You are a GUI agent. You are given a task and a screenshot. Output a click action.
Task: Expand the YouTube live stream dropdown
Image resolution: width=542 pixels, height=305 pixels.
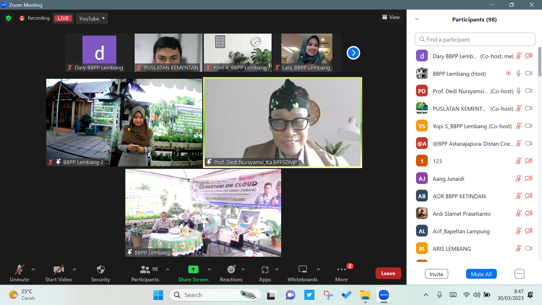(92, 18)
